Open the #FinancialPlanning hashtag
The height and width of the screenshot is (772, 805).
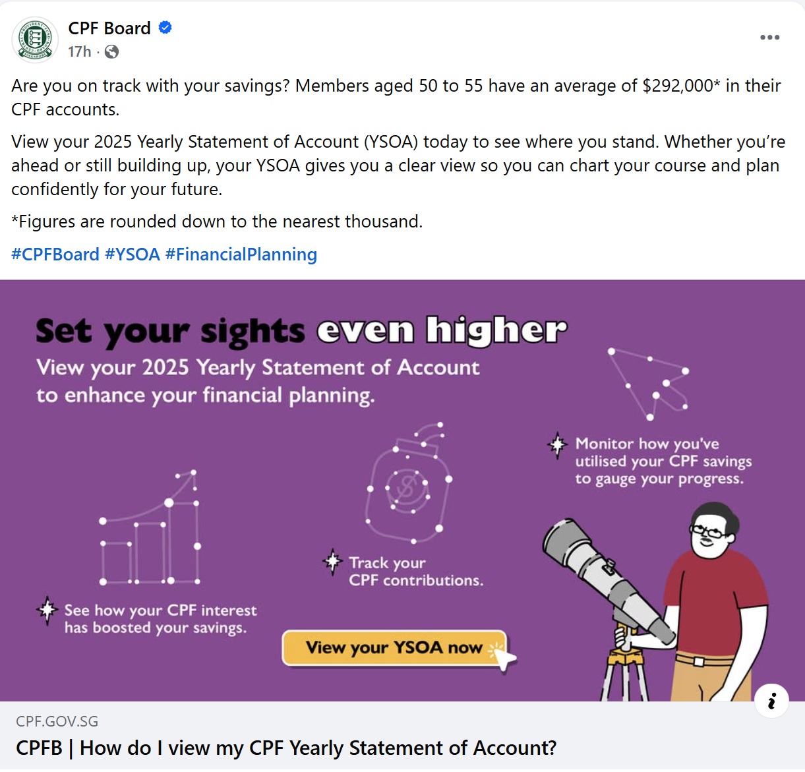241,254
